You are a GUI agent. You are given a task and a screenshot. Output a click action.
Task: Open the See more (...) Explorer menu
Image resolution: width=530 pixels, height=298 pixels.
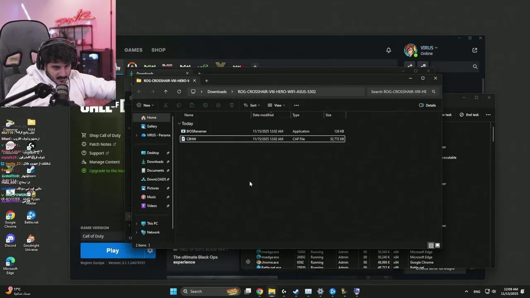point(296,105)
